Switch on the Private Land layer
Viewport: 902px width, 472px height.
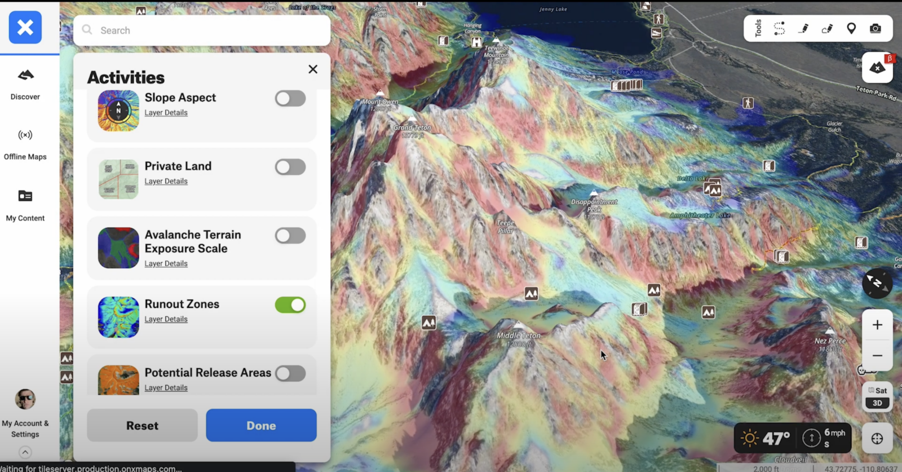[290, 167]
